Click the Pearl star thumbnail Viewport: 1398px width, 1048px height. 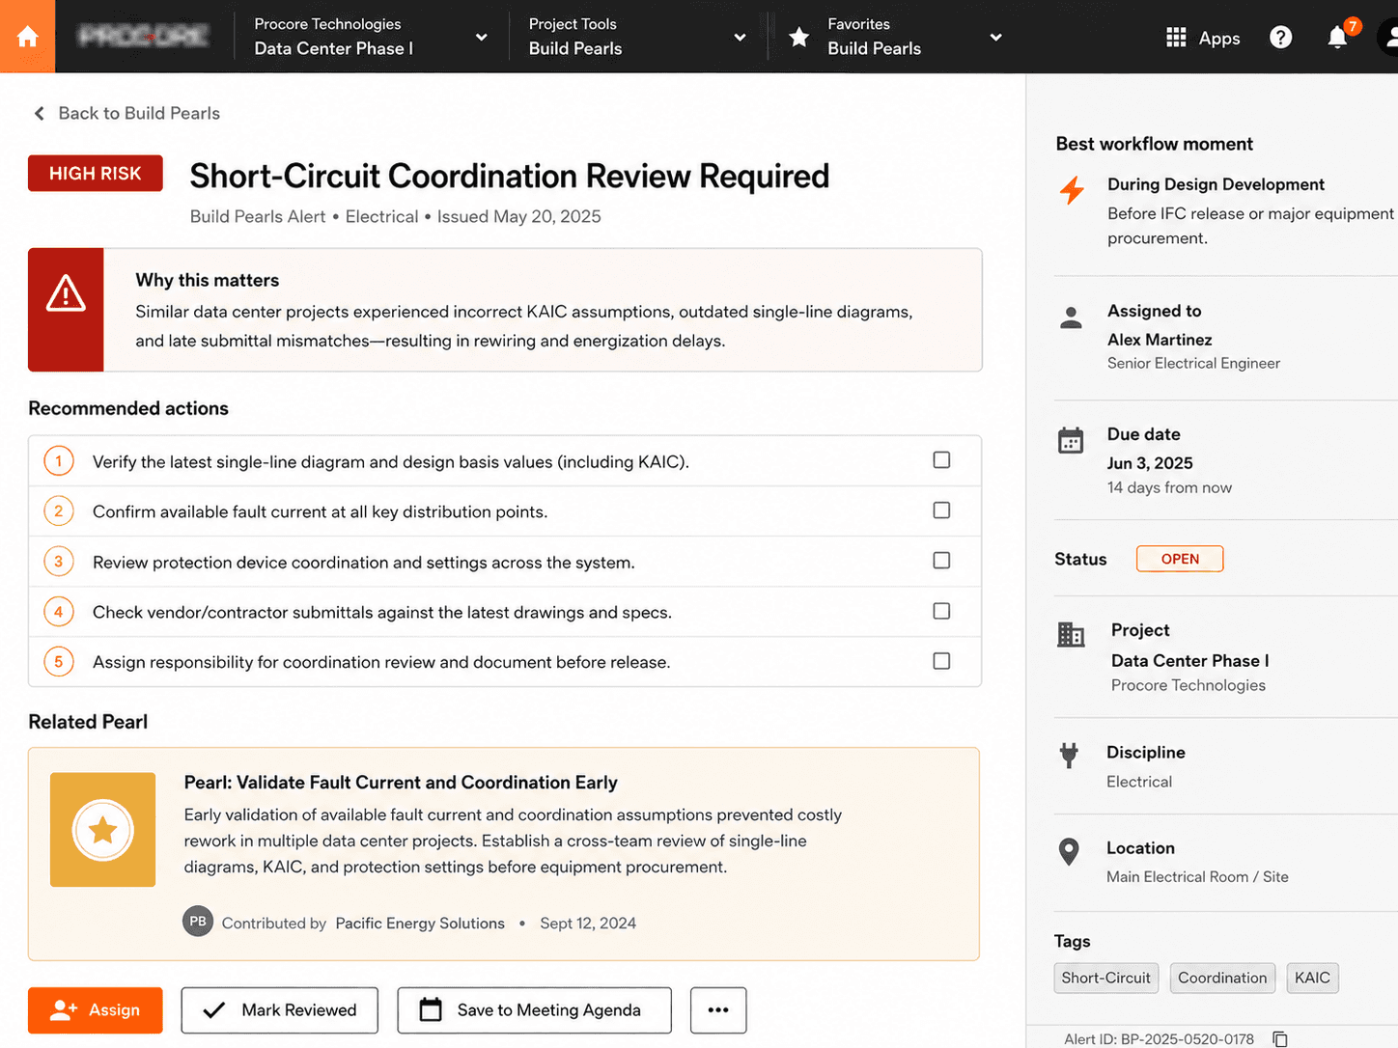click(x=102, y=830)
